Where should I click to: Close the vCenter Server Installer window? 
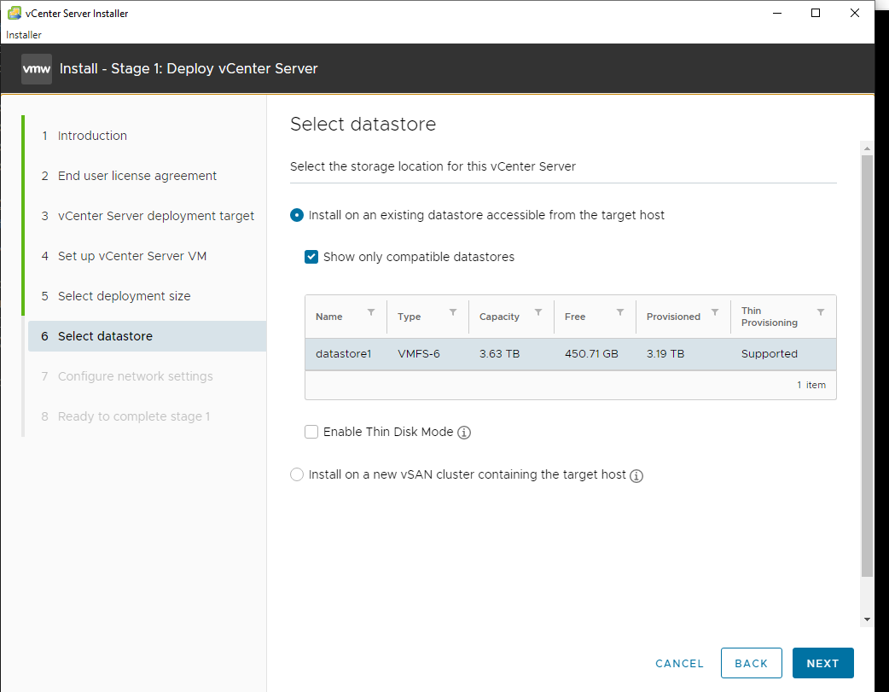tap(855, 13)
